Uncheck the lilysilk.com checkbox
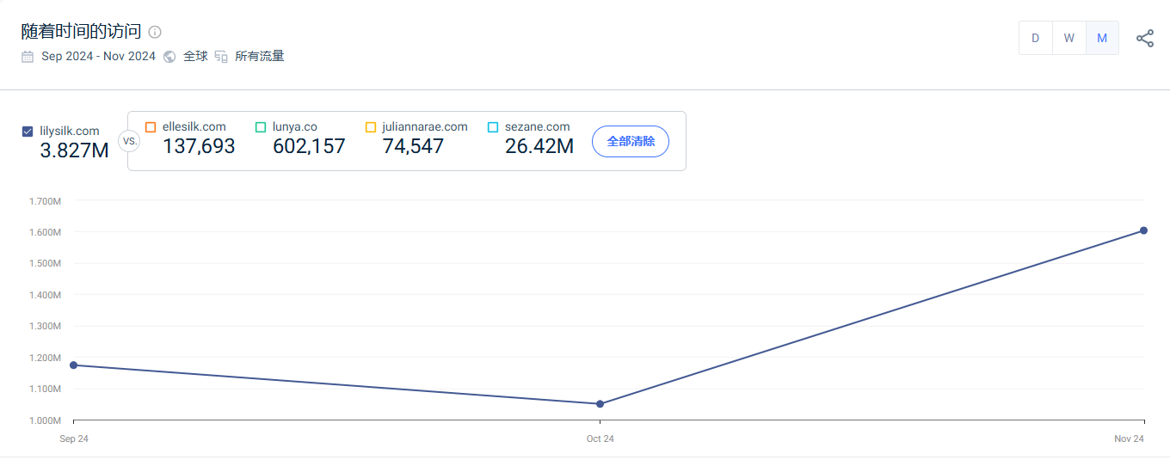The width and height of the screenshot is (1170, 460). coord(28,132)
